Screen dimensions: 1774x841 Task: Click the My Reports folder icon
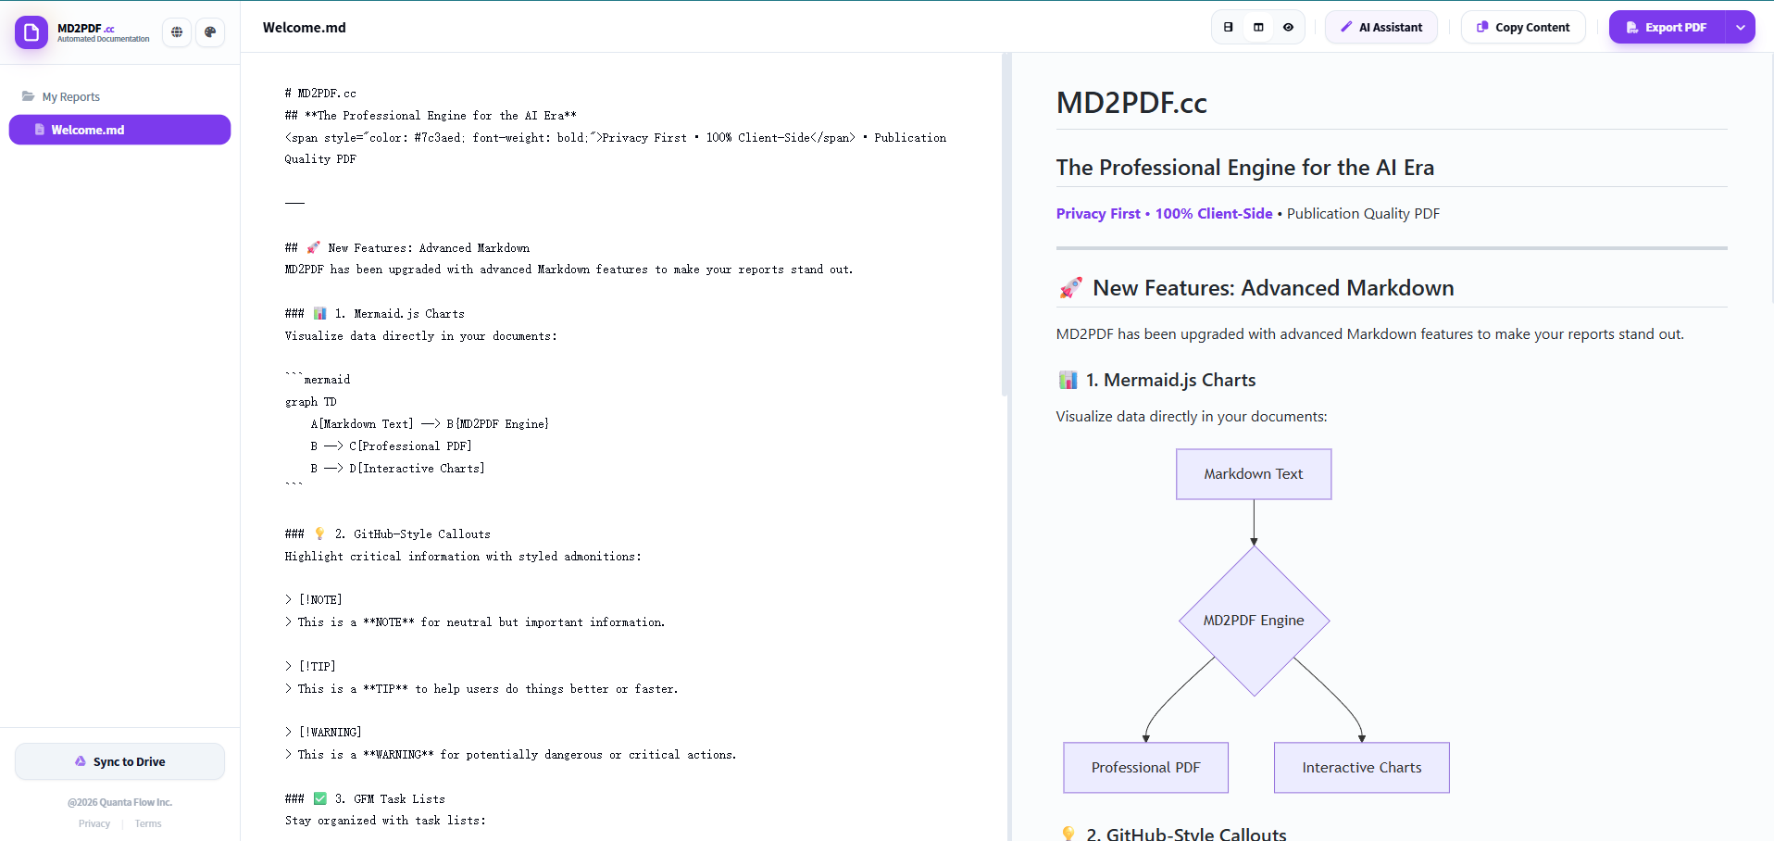27,95
